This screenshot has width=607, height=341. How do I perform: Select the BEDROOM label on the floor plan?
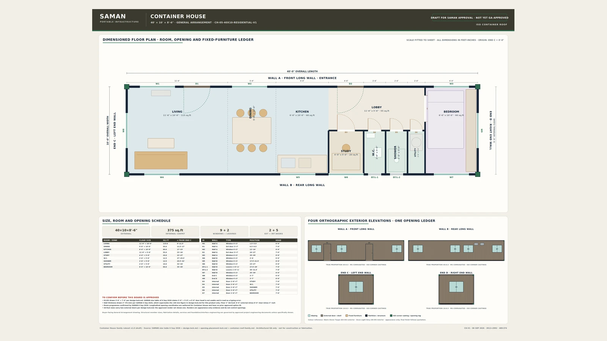451,112
